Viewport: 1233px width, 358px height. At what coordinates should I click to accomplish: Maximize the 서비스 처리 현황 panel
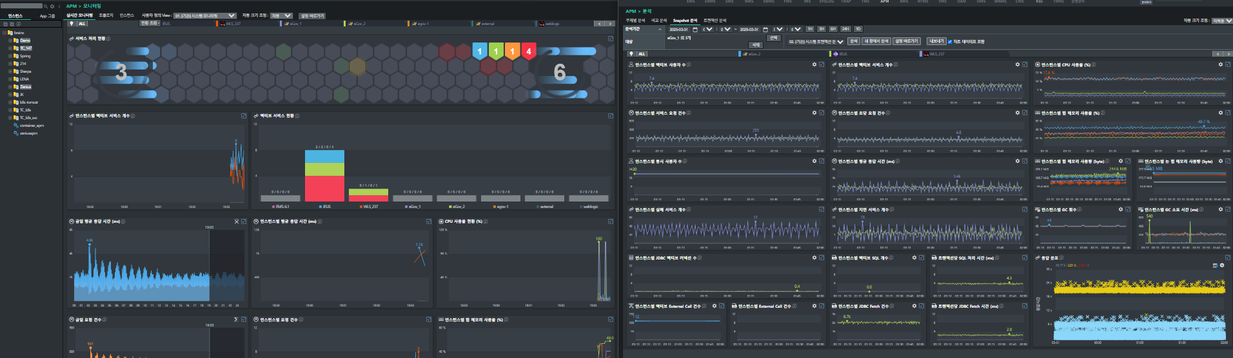(611, 39)
